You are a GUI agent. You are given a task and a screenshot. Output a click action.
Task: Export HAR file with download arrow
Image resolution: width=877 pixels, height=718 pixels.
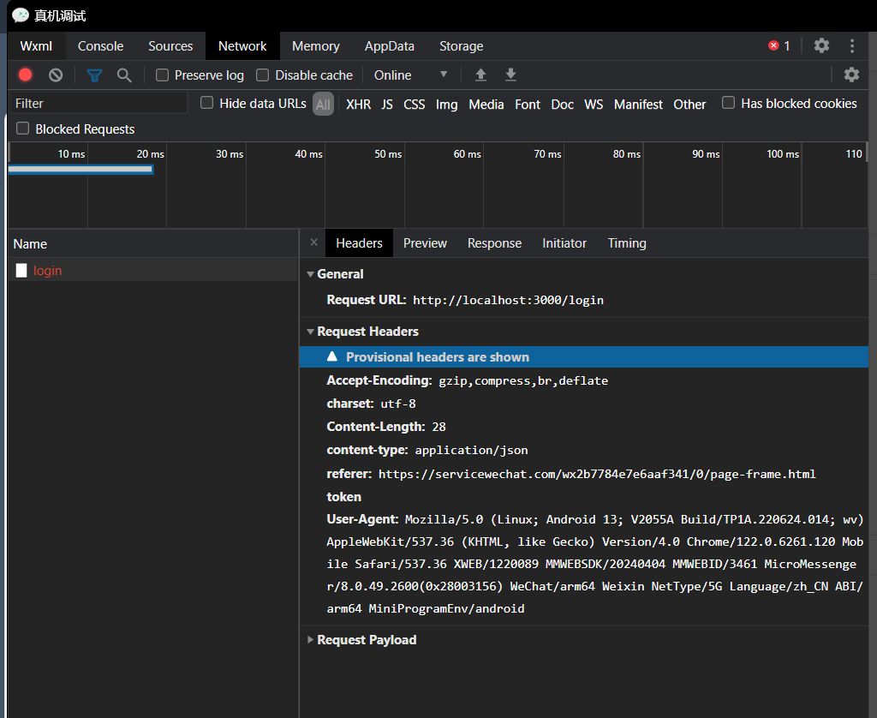click(x=510, y=75)
